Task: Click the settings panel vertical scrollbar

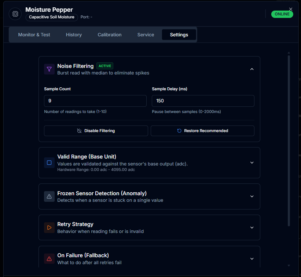Action: 289,141
